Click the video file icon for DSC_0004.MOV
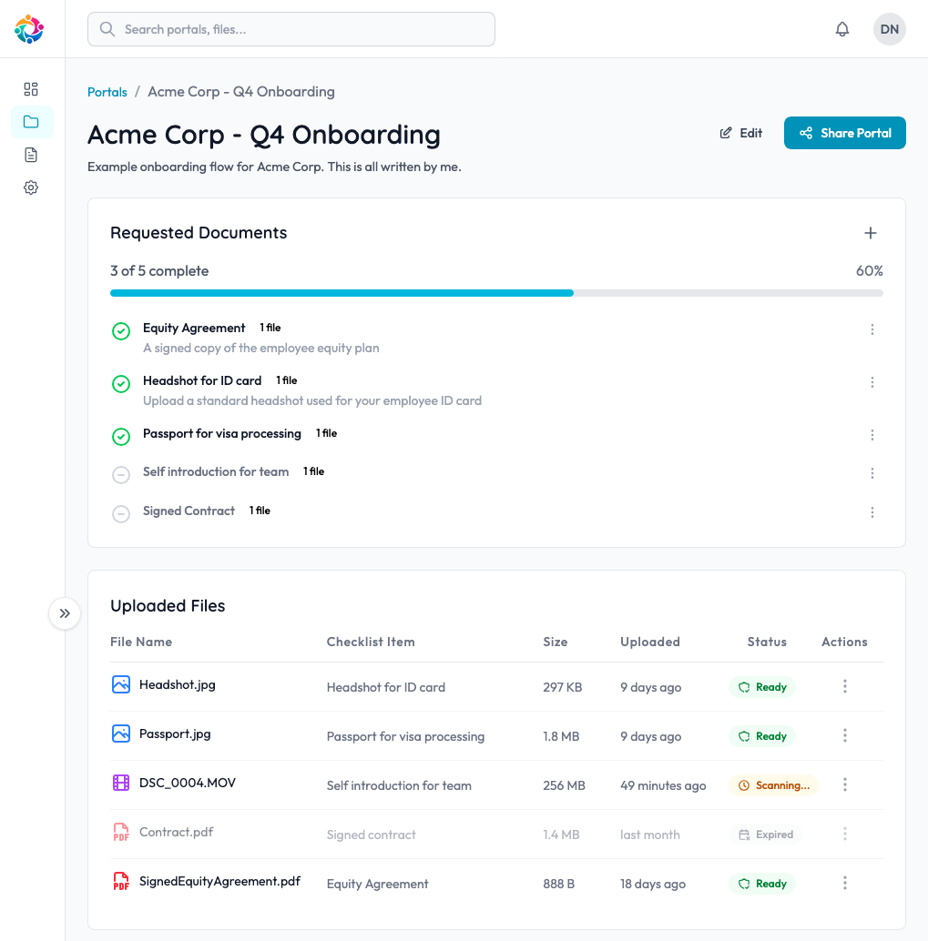928x941 pixels. point(120,784)
